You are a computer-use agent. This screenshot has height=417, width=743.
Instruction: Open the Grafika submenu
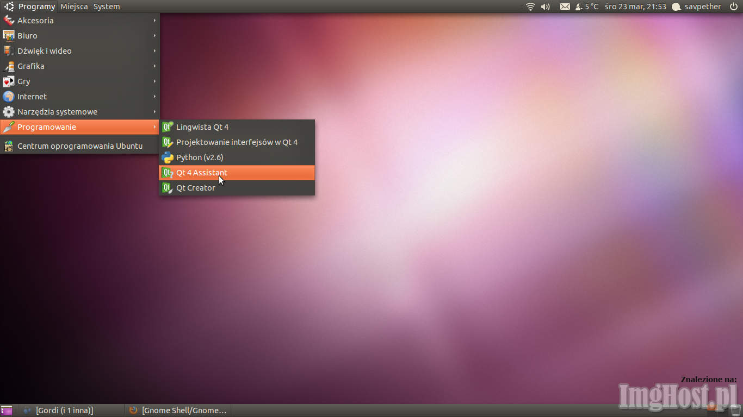tap(79, 66)
